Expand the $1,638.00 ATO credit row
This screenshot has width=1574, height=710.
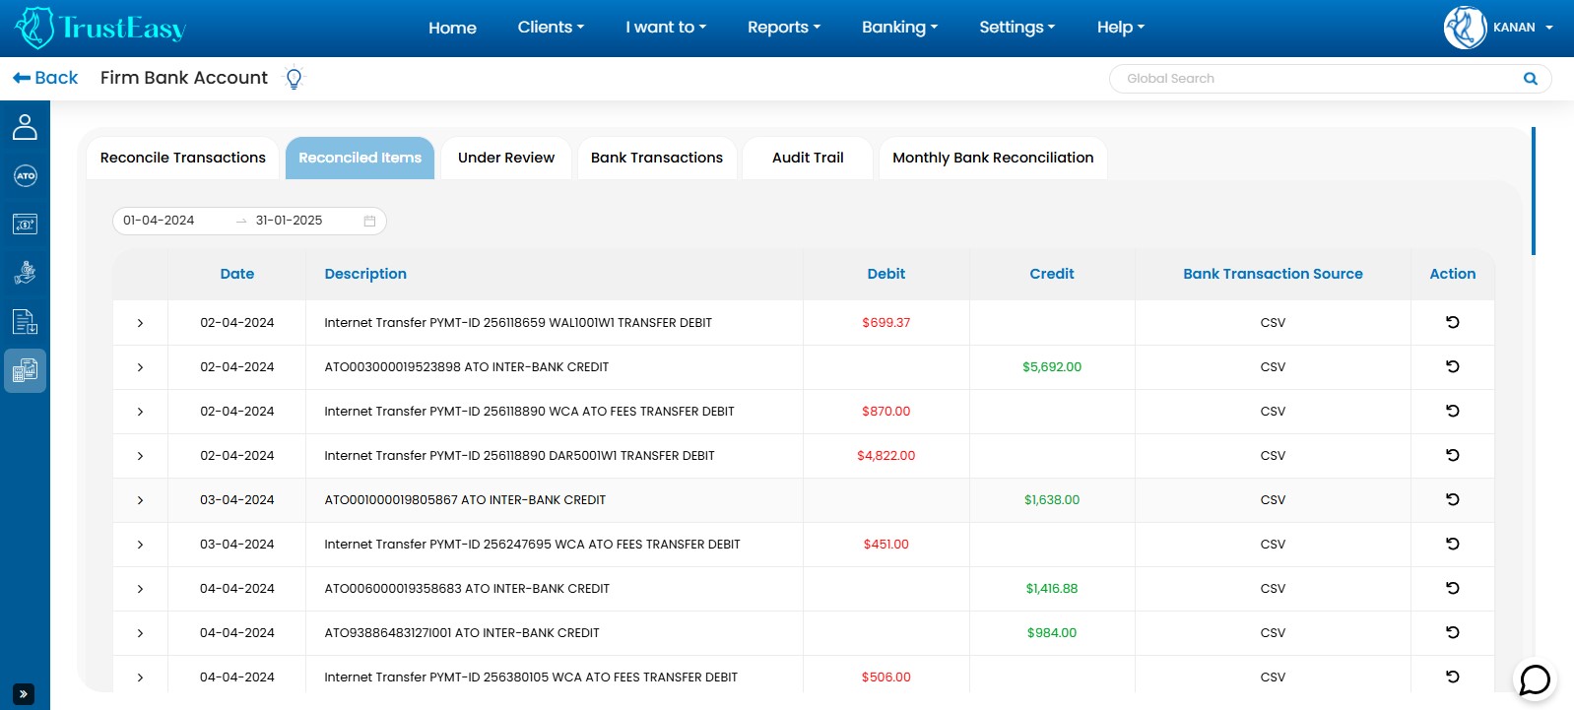140,500
